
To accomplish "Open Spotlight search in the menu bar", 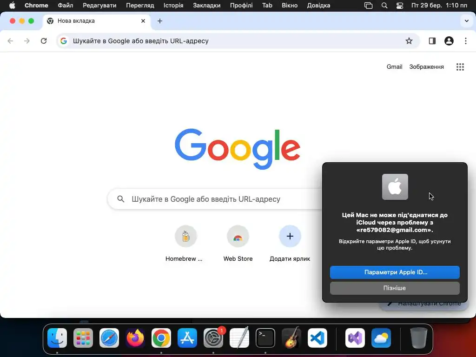I will 384,6.
